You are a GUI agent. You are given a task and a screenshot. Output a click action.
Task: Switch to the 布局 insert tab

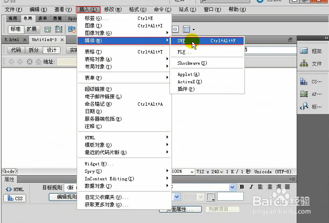(28, 19)
